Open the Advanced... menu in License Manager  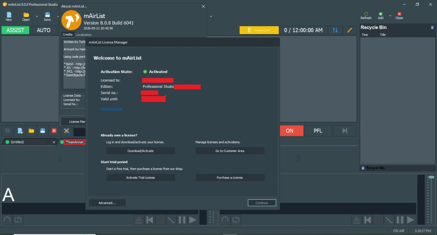coord(107,203)
